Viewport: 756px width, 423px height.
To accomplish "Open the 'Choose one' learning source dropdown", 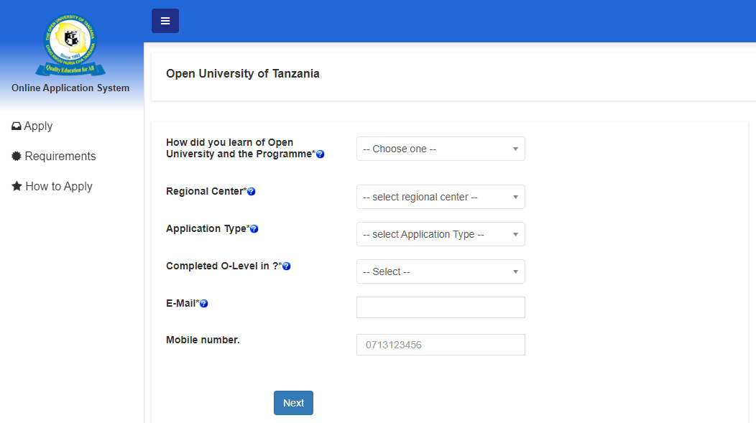I will coord(441,149).
